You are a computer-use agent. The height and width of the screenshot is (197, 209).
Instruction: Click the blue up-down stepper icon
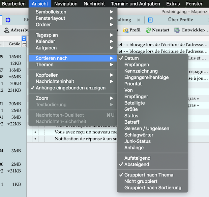[x=24, y=38]
